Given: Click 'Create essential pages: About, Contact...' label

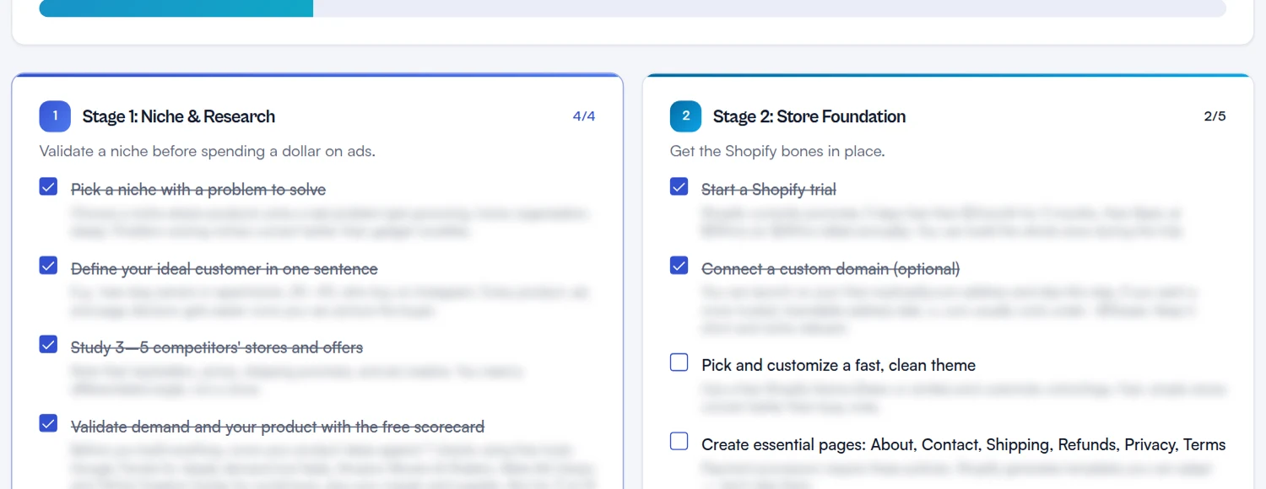Looking at the screenshot, I should click(964, 444).
